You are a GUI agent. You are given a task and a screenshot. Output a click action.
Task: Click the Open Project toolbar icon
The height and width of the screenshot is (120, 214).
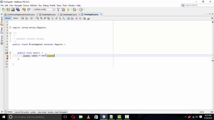point(13,10)
